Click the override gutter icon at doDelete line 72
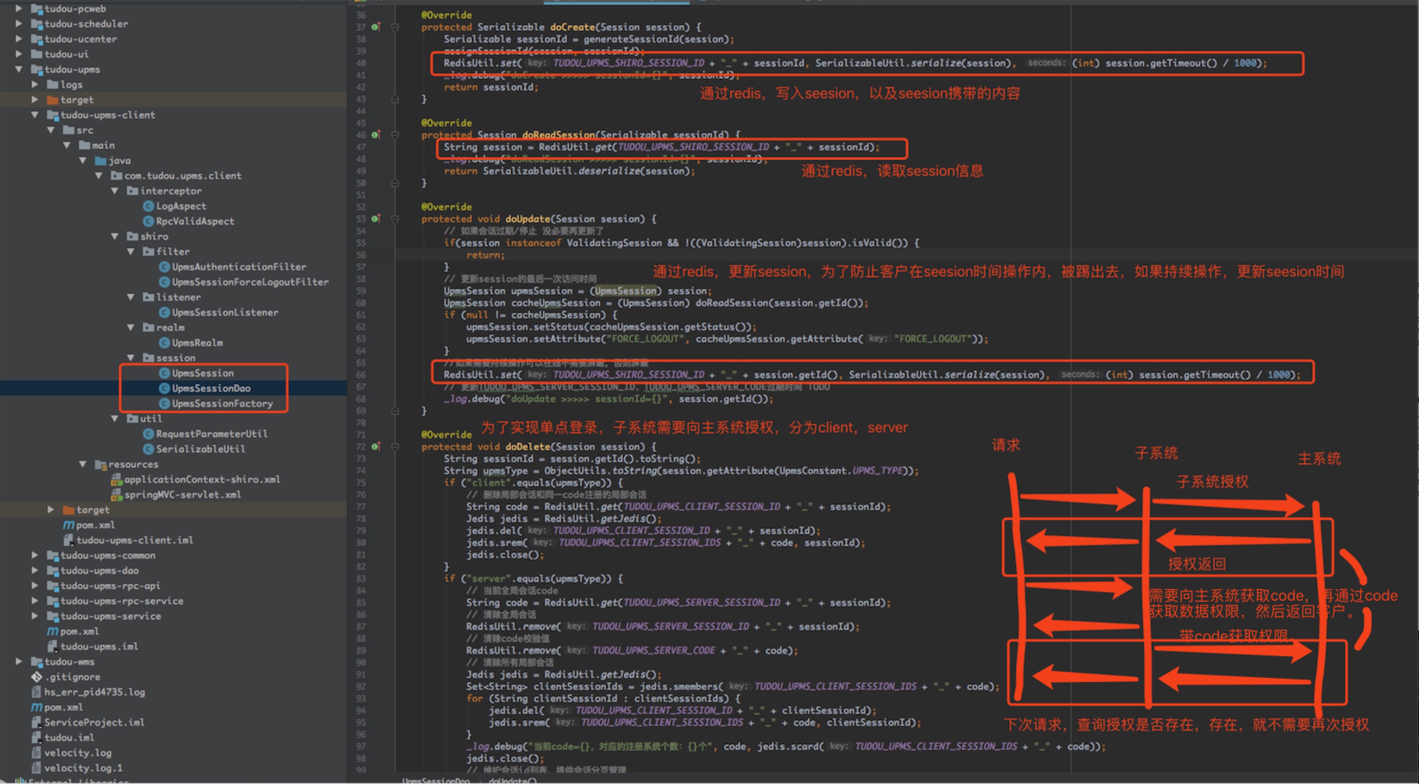This screenshot has height=784, width=1419. click(376, 447)
